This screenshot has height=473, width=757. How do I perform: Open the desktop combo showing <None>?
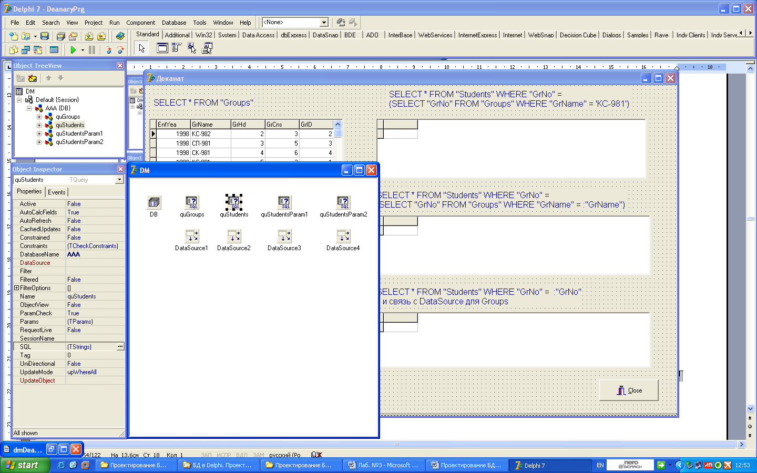[x=324, y=22]
